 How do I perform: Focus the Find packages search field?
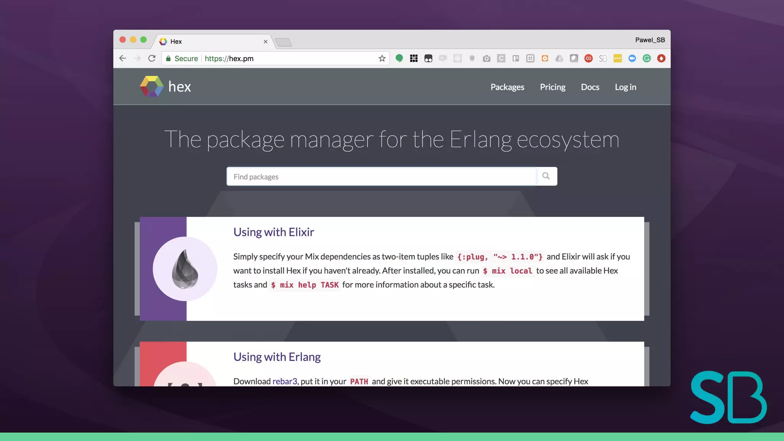click(381, 176)
